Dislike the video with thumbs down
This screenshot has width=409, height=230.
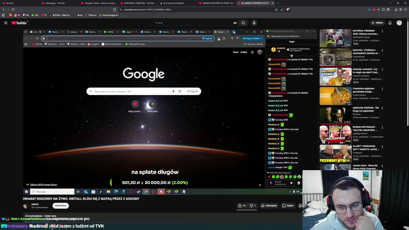pos(253,206)
